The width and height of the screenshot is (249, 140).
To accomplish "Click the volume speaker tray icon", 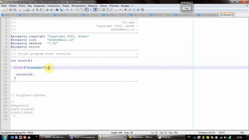I will [x=225, y=137].
